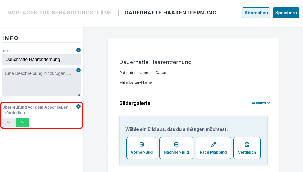Open the help icon beside the description field
The image size is (303, 172).
coord(78,70)
